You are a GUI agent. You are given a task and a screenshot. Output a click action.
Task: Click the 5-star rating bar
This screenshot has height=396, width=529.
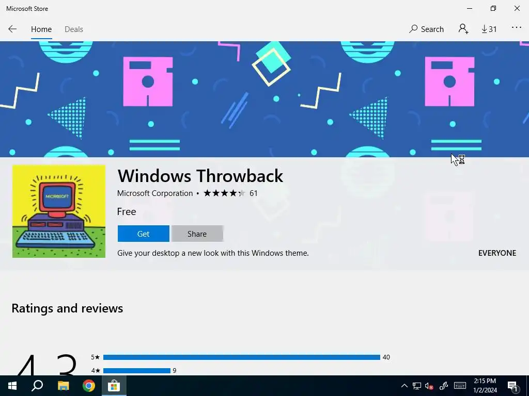242,357
